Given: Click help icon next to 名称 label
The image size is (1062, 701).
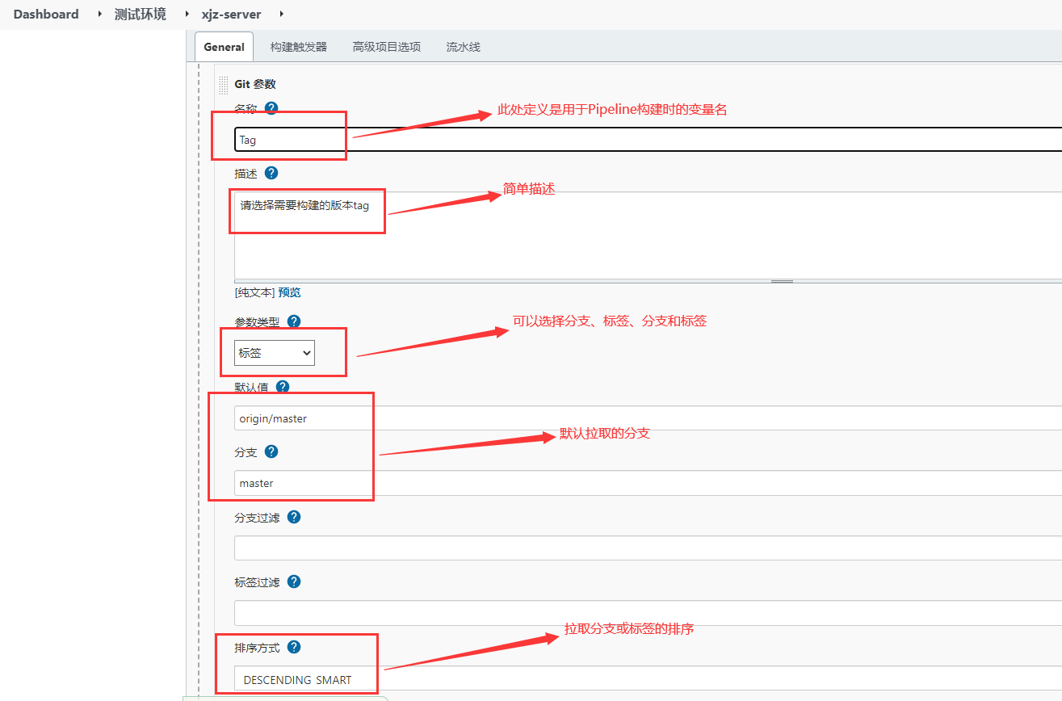Looking at the screenshot, I should [271, 108].
